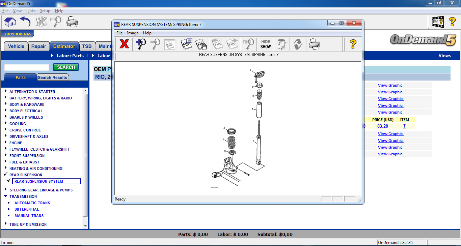Image resolution: width=461 pixels, height=246 pixels.
Task: Switch to the Parts tab
Action: pos(21,78)
